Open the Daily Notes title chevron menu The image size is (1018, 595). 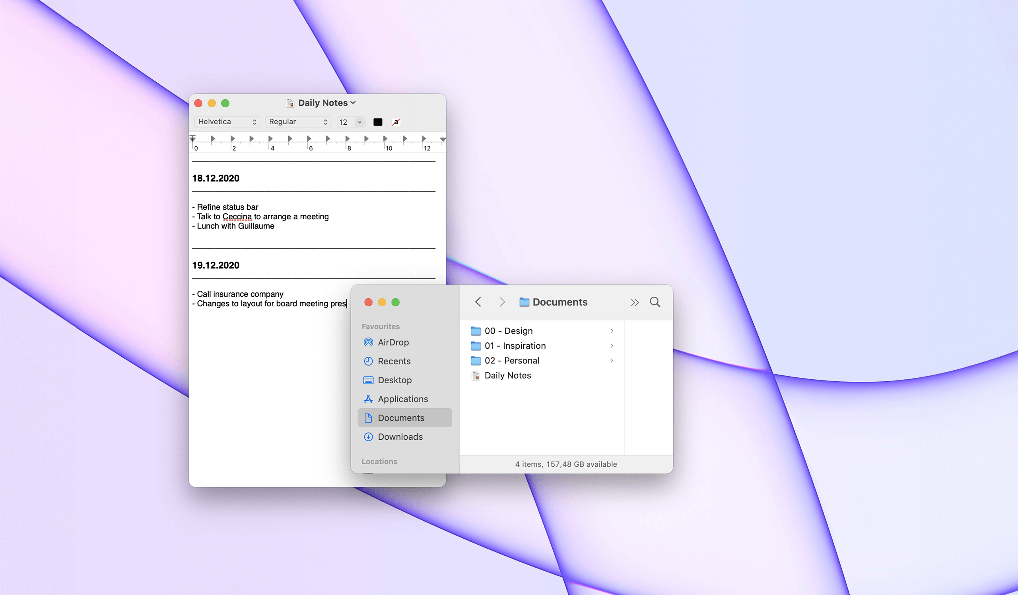pyautogui.click(x=353, y=103)
